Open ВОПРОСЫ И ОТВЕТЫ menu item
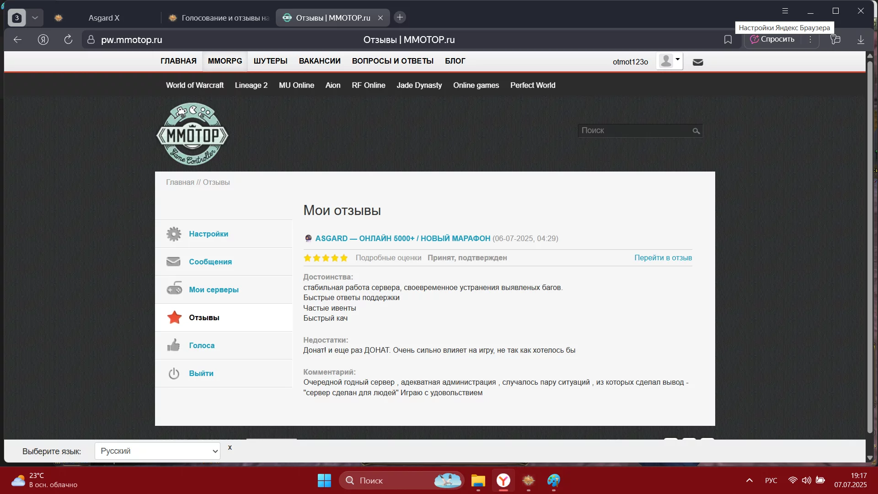This screenshot has height=494, width=878. [x=392, y=61]
